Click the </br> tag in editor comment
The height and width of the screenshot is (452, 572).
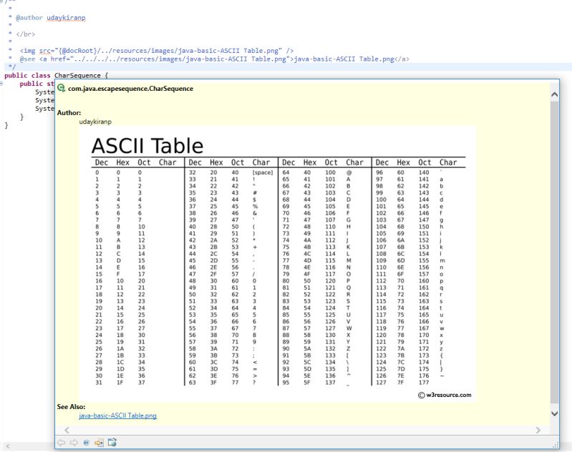[26, 34]
